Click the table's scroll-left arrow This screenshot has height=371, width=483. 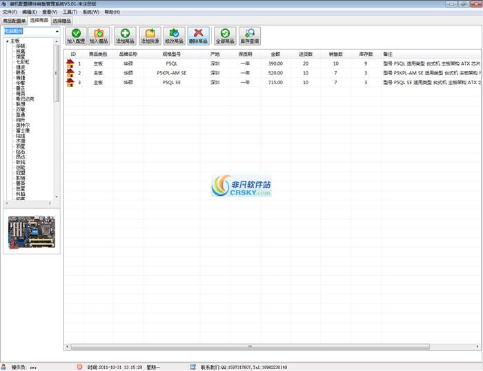click(67, 346)
